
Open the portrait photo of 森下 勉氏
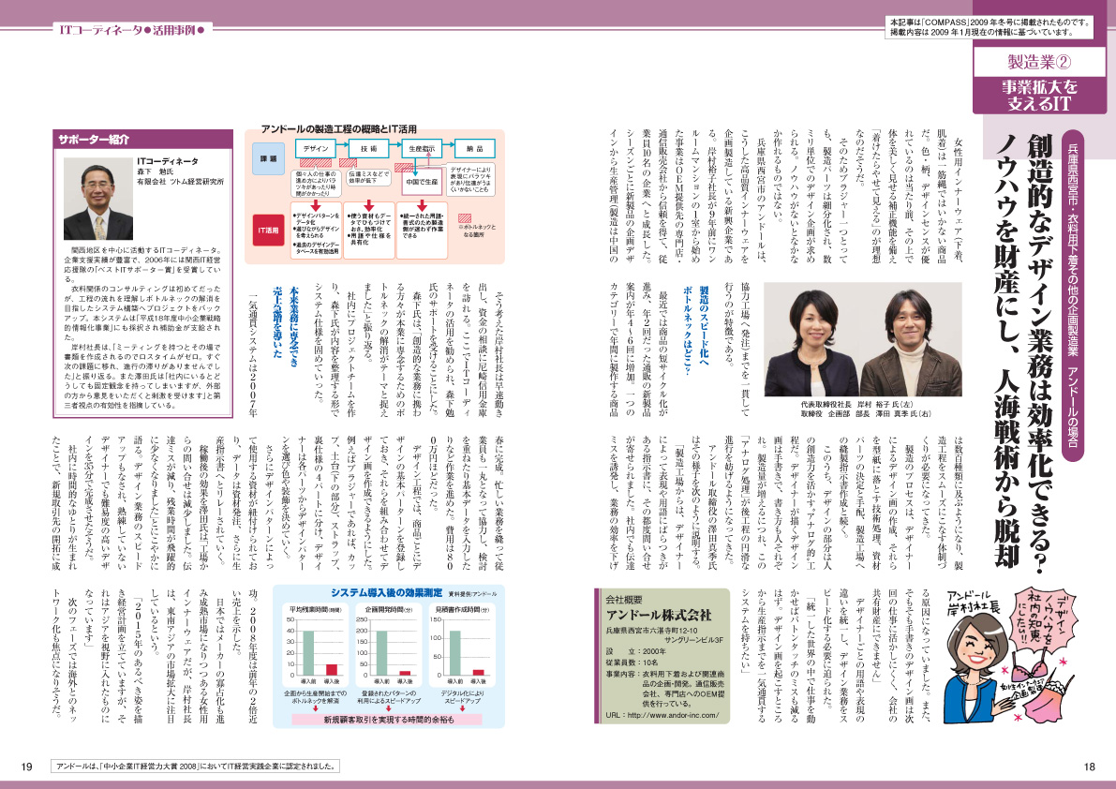[98, 198]
